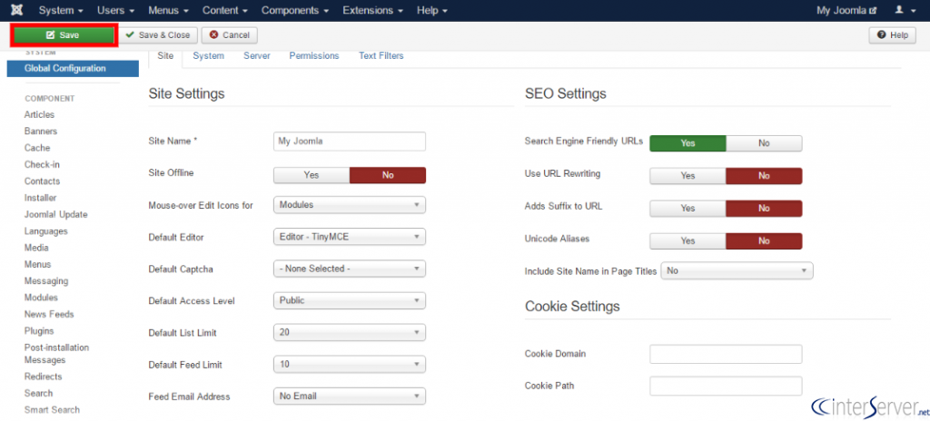Screen dimensions: 930x421
Task: Switch to the Text Filters tab
Action: point(381,55)
